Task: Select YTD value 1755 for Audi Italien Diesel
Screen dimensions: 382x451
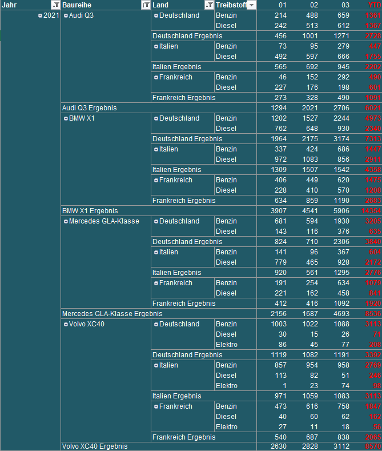Action: (373, 57)
